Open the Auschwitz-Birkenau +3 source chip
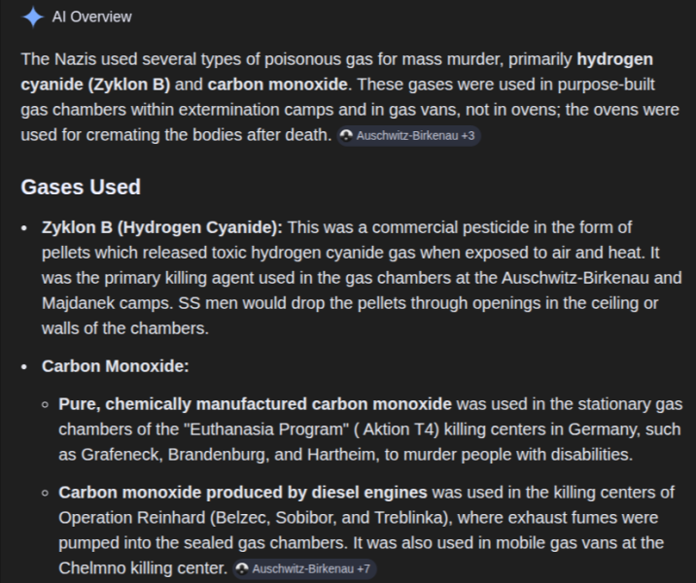 (408, 136)
